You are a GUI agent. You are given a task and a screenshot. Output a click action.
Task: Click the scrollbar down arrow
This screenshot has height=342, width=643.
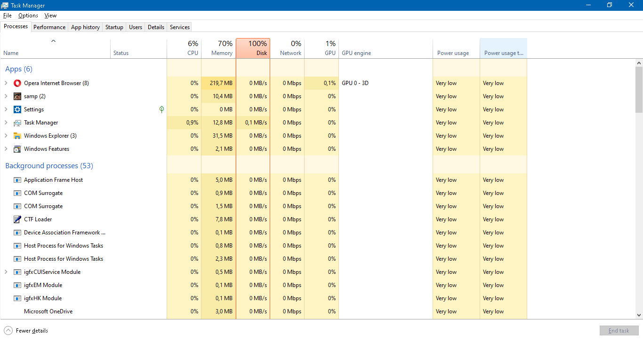[x=639, y=315]
